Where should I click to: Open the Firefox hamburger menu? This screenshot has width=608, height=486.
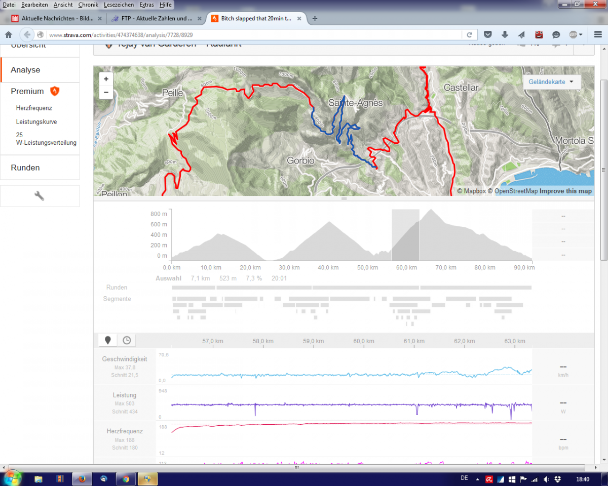pyautogui.click(x=597, y=35)
